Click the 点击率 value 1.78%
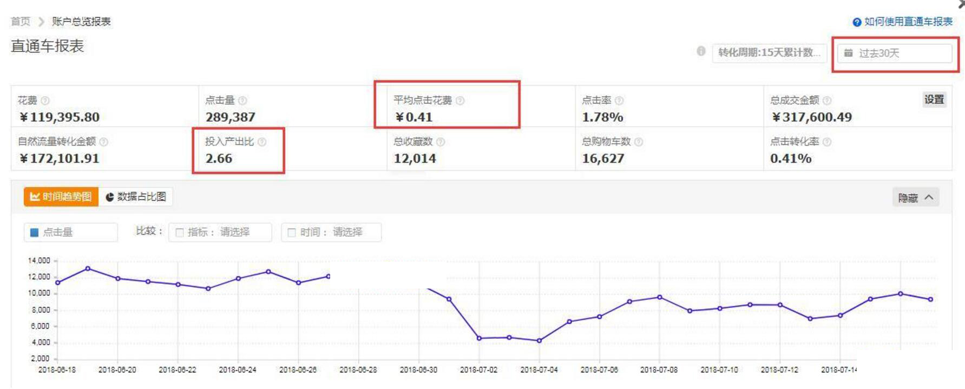 tap(602, 117)
